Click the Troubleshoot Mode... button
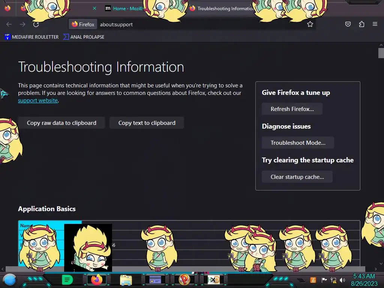The image size is (384, 288). [x=298, y=143]
